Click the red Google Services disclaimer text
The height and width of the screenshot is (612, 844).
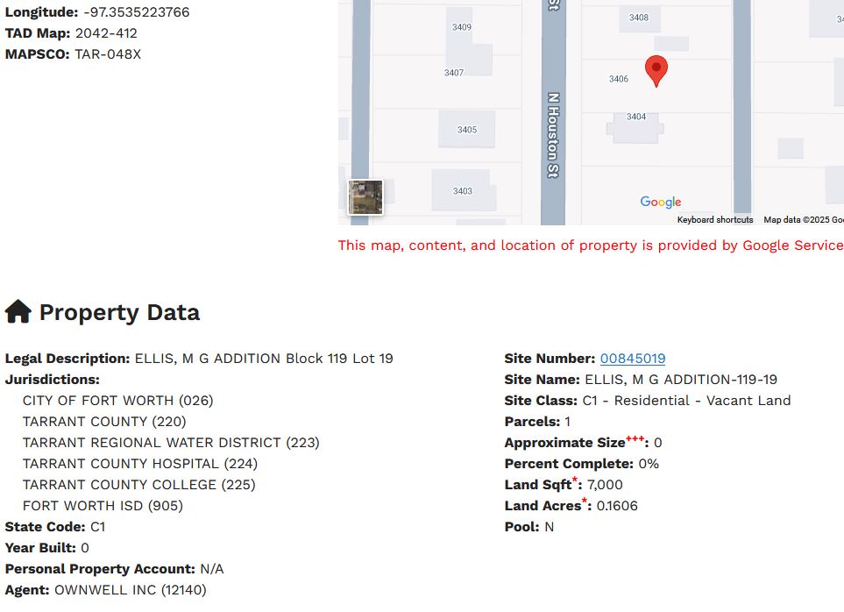click(590, 246)
